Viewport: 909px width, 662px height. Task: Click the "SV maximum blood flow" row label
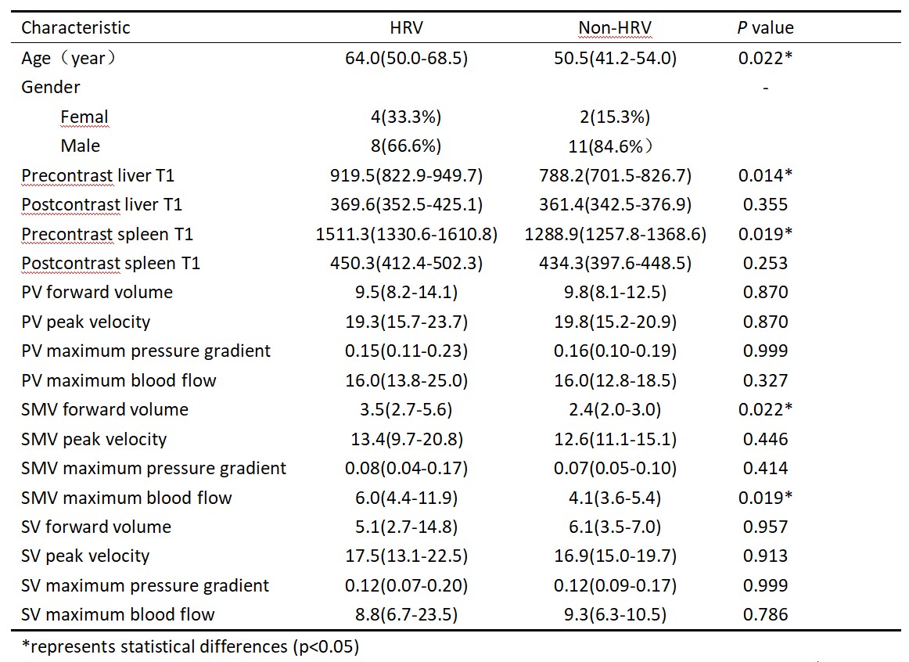[x=118, y=614]
